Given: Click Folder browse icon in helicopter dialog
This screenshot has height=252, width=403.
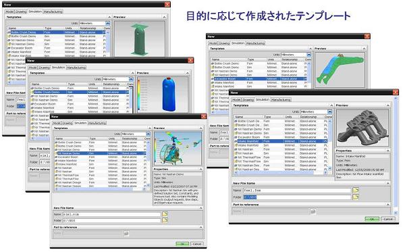Looking at the screenshot, I should pyautogui.click(x=165, y=220).
